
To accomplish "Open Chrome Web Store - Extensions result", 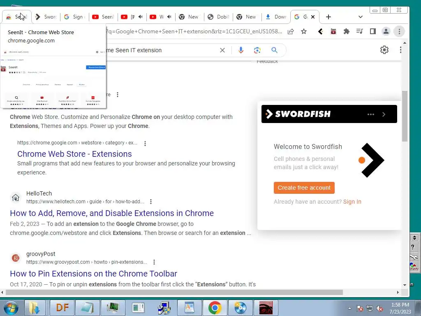I will coord(75,154).
